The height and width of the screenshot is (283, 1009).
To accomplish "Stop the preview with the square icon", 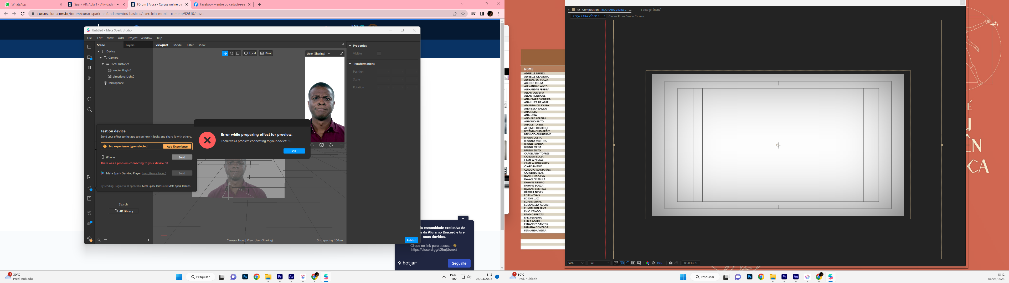I will 89,89.
